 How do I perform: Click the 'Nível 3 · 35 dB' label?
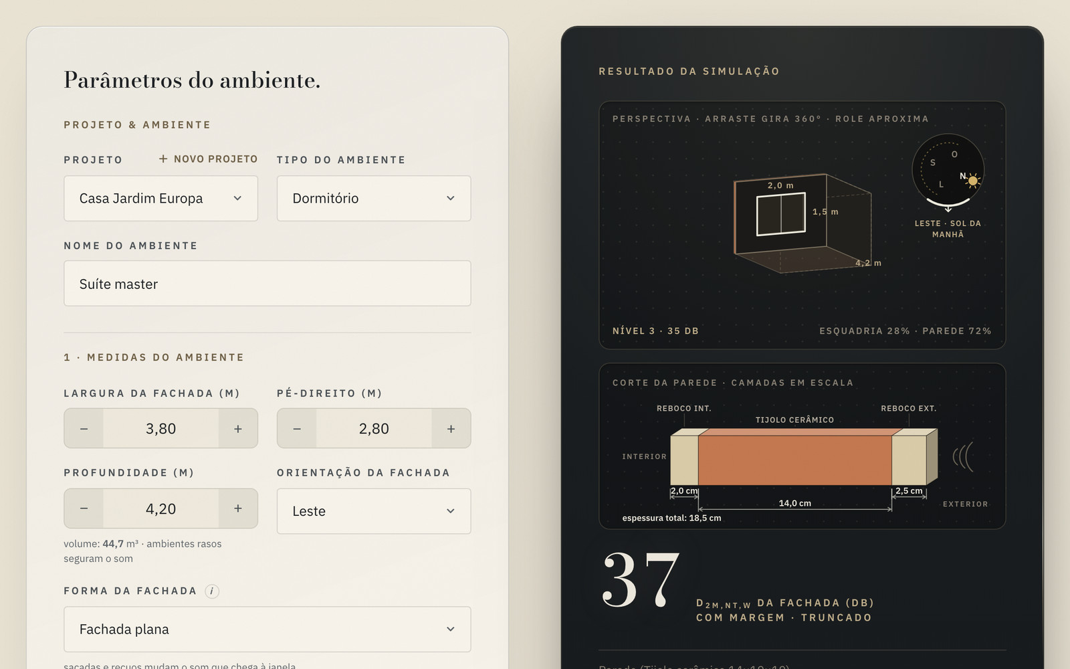(x=655, y=331)
